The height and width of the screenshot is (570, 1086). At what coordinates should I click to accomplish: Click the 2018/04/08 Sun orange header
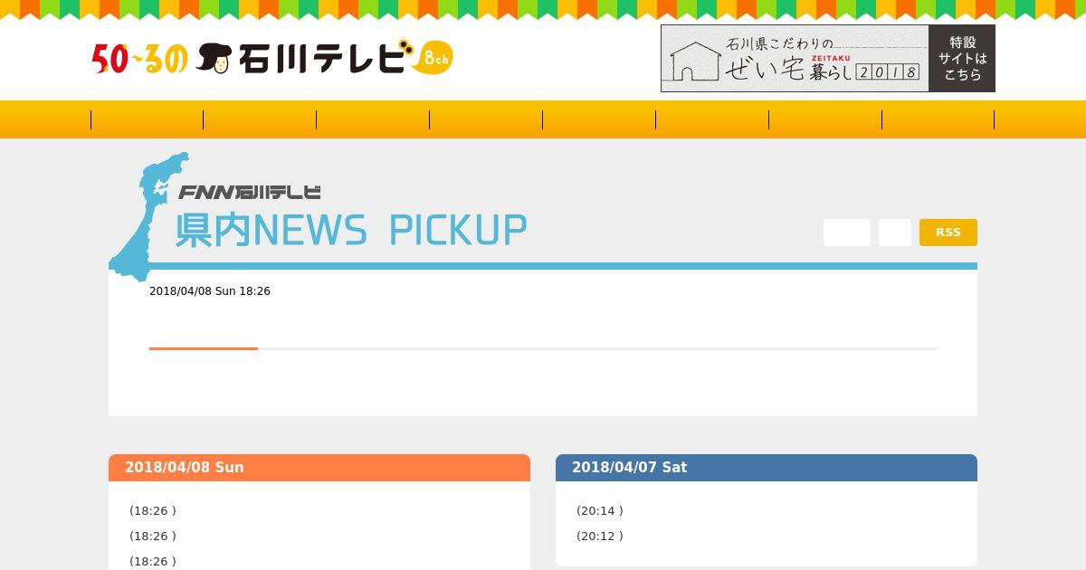(319, 468)
